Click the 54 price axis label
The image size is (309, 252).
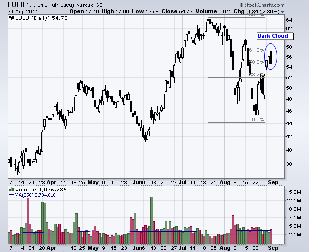(289, 67)
